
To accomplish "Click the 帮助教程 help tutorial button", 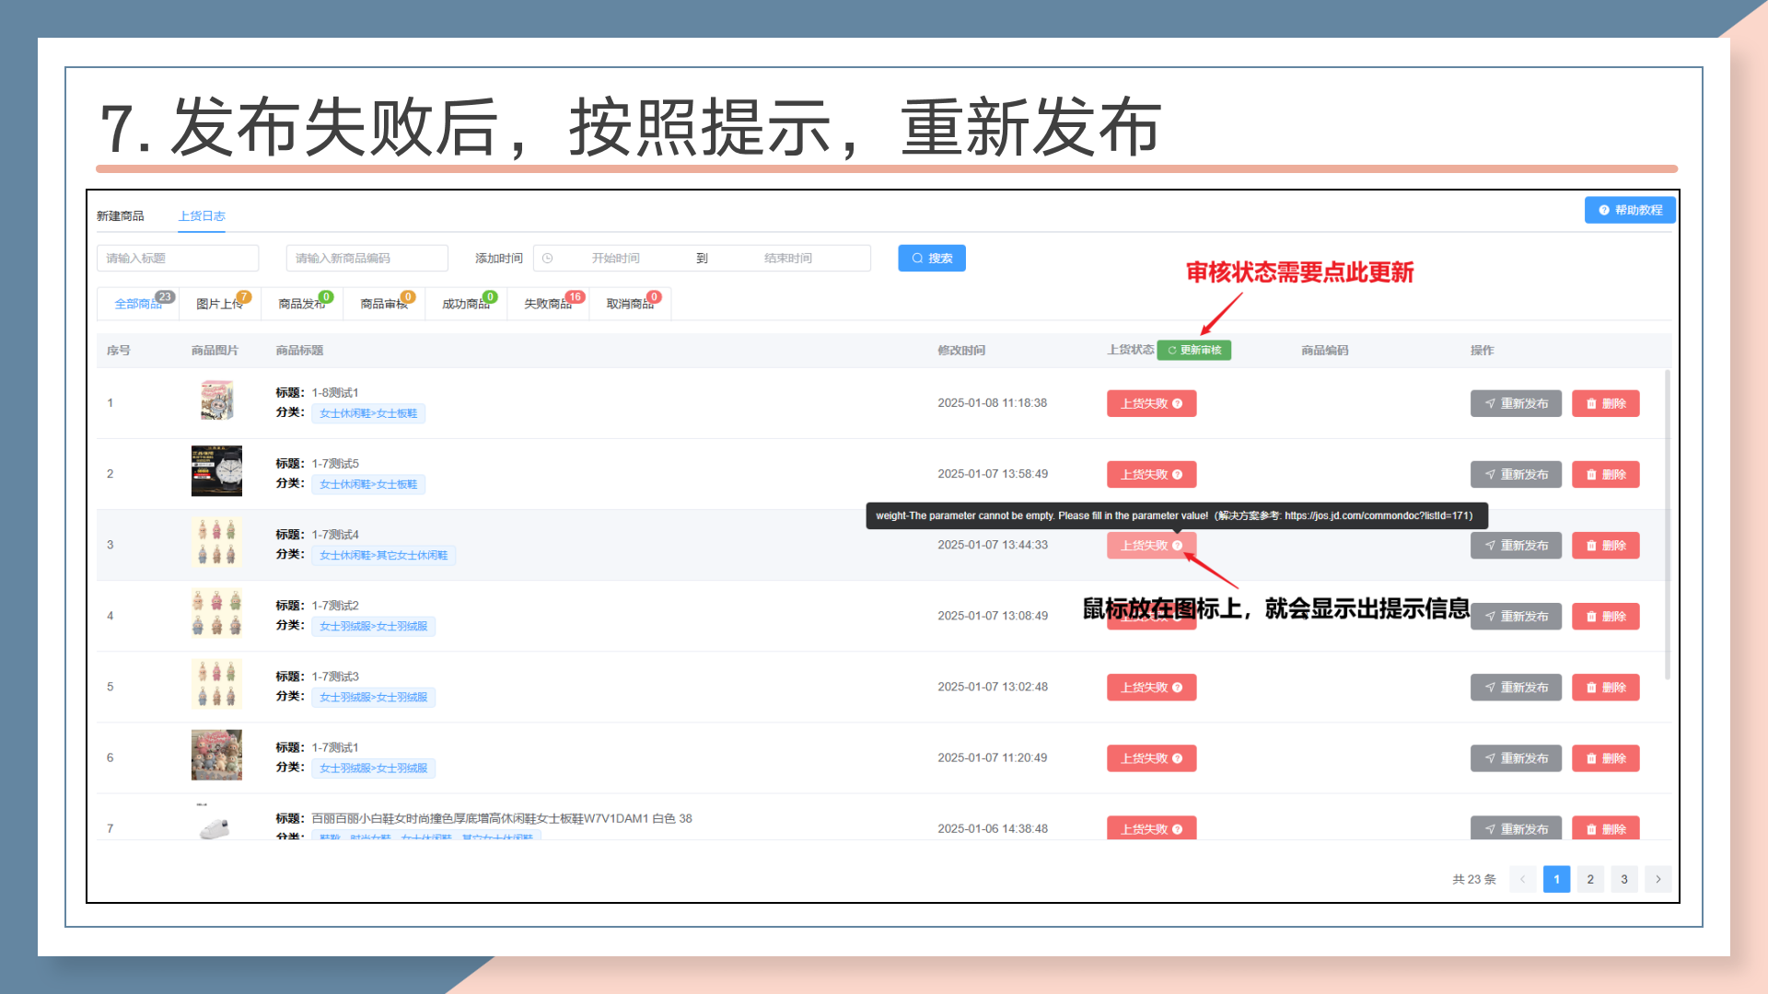I will click(x=1629, y=211).
